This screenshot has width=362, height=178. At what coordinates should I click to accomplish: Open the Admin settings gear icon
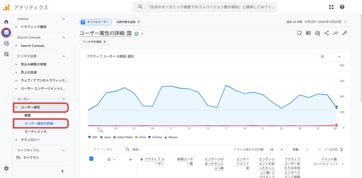pyautogui.click(x=6, y=168)
